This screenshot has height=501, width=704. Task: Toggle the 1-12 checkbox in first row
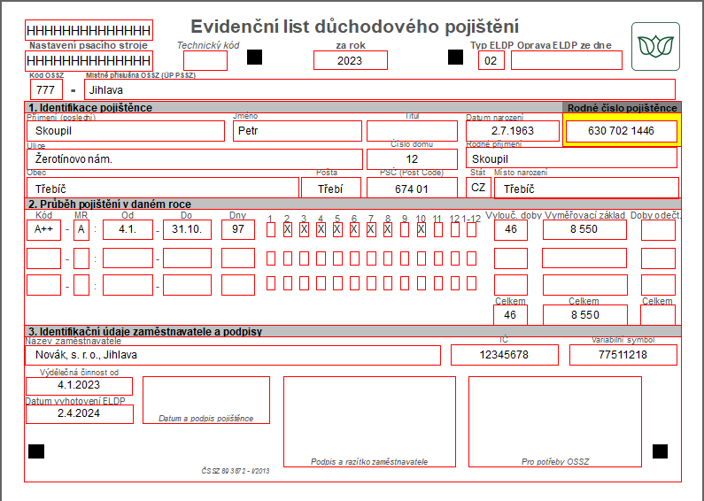click(x=471, y=230)
